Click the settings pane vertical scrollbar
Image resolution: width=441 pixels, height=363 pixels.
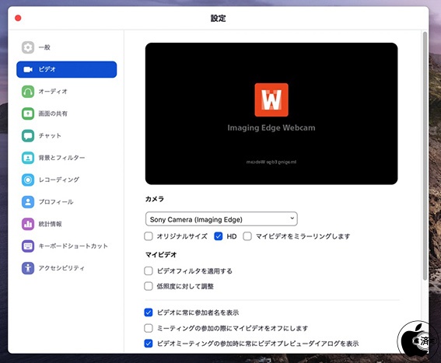(x=425, y=155)
